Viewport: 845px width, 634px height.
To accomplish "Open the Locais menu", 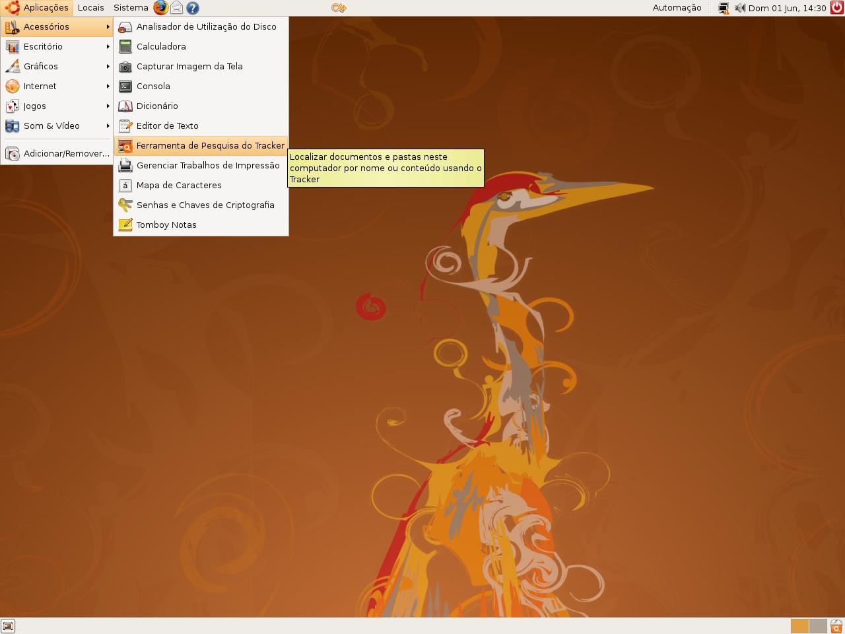I will pos(90,8).
